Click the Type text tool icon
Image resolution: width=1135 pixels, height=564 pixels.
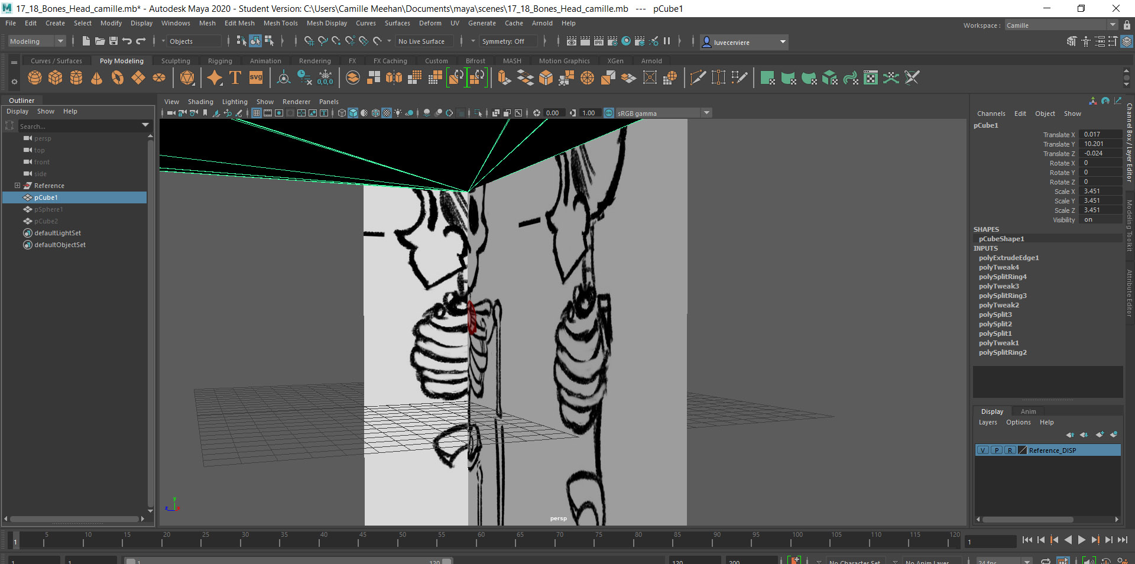coord(235,77)
